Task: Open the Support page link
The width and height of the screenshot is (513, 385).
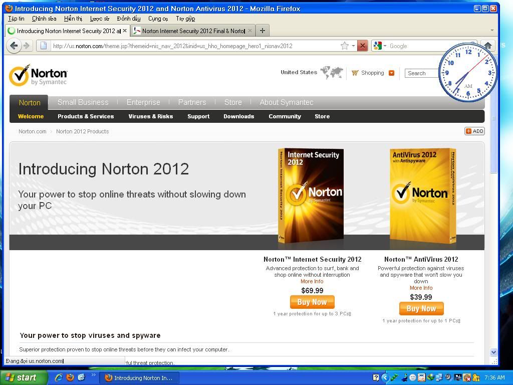Action: click(x=198, y=116)
